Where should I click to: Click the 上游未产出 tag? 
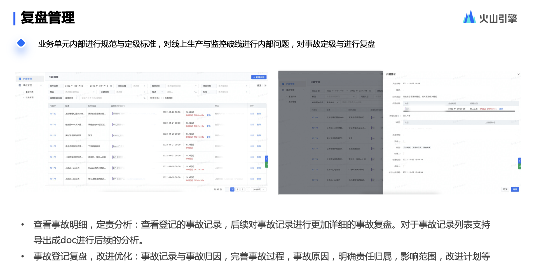[417, 147]
